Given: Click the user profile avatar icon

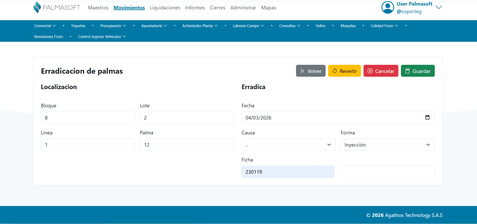Looking at the screenshot, I should (388, 8).
